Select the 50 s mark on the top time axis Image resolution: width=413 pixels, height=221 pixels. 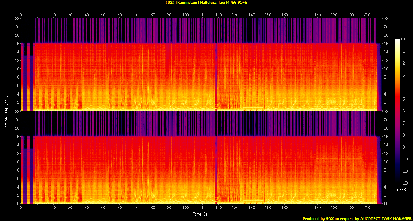click(x=103, y=15)
